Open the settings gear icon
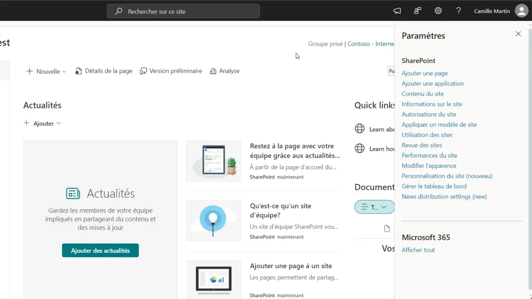 coord(438,11)
